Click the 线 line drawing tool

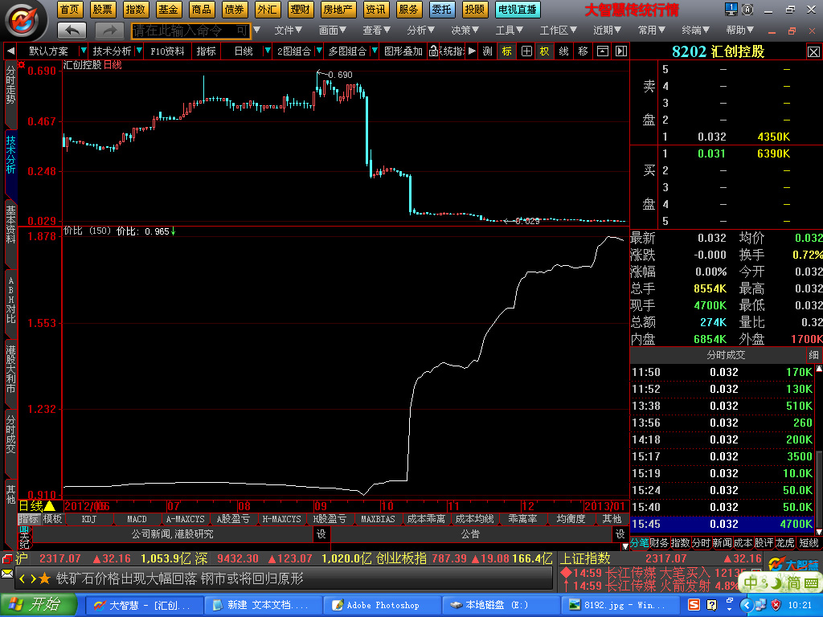[x=563, y=51]
